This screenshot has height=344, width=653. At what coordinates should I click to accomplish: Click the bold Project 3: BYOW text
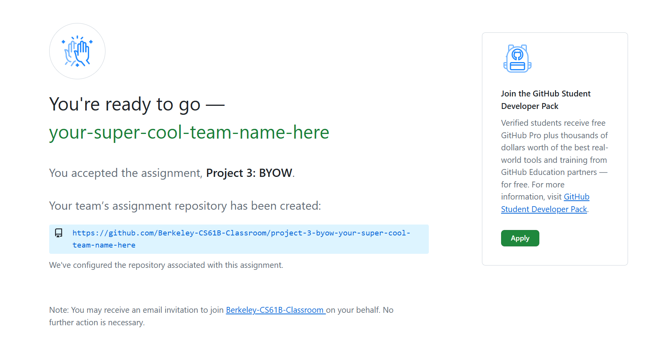(249, 173)
